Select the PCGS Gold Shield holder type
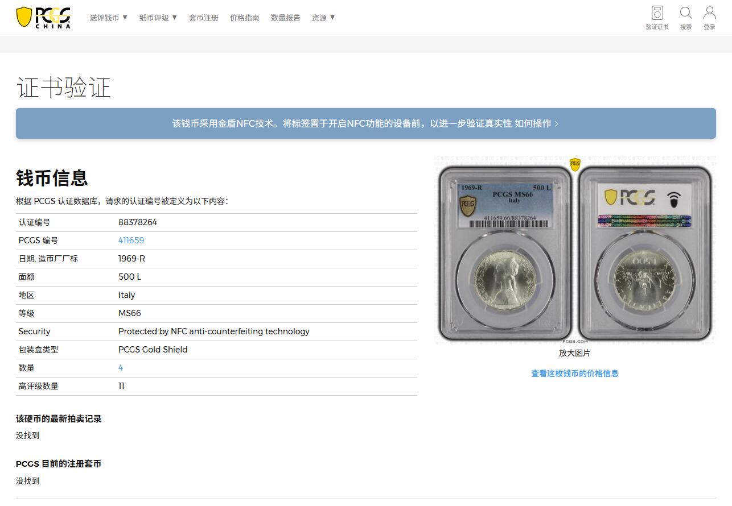This screenshot has height=506, width=732. pos(153,350)
